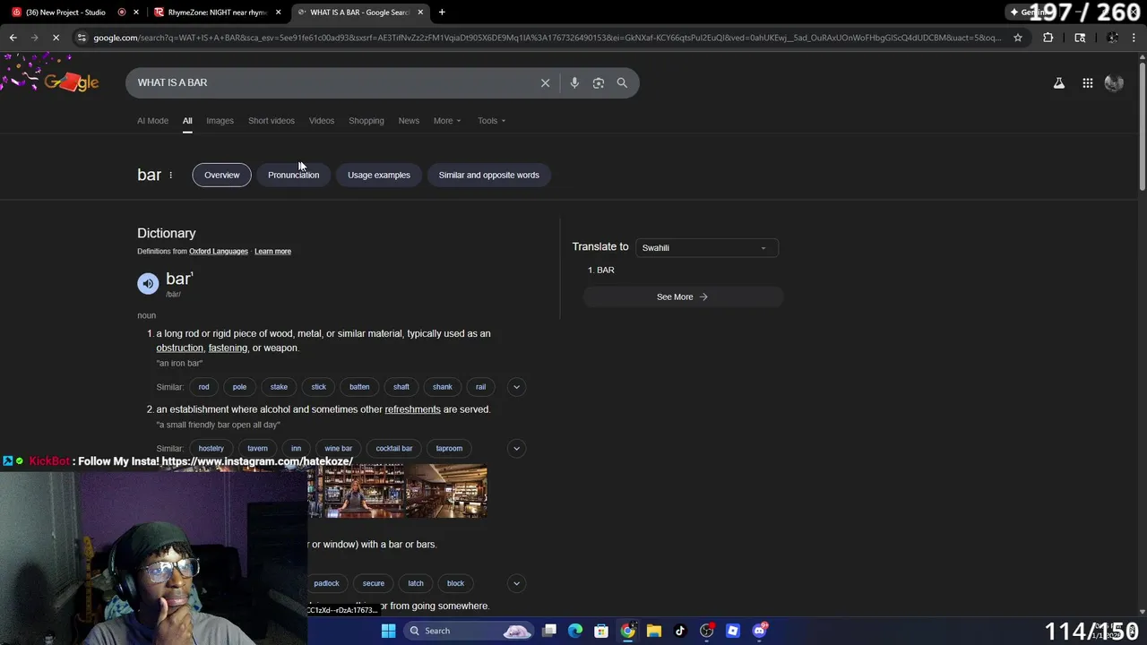The image size is (1147, 645).
Task: Follow the underlined fastening link
Action: click(x=228, y=348)
